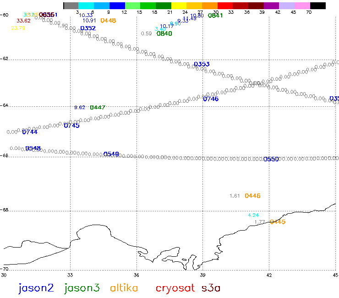This screenshot has height=298, width=339.
Task: Select the blue track label 0746
Action: (211, 99)
